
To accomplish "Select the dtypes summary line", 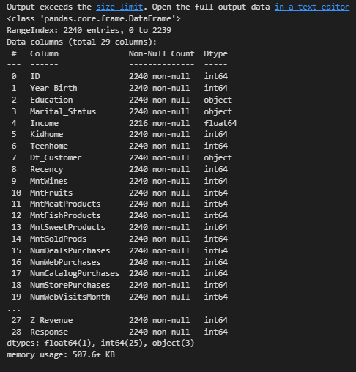I will pyautogui.click(x=100, y=343).
